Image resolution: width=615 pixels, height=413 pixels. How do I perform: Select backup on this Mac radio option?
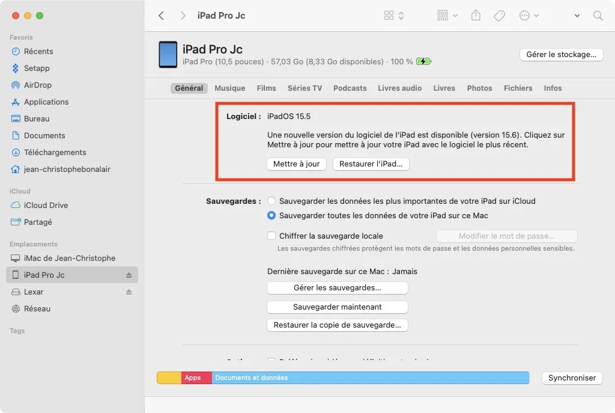271,216
